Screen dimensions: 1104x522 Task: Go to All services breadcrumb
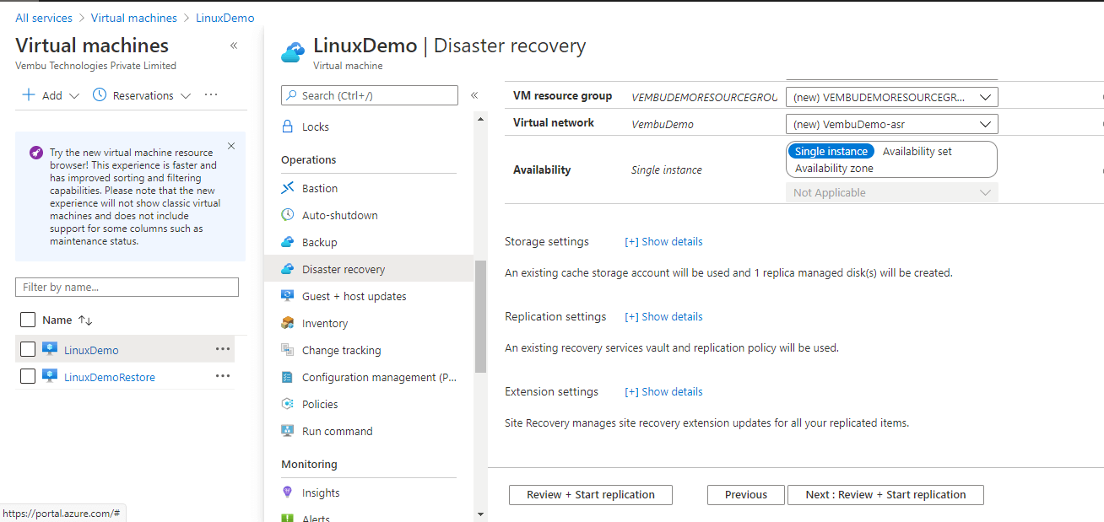[44, 18]
